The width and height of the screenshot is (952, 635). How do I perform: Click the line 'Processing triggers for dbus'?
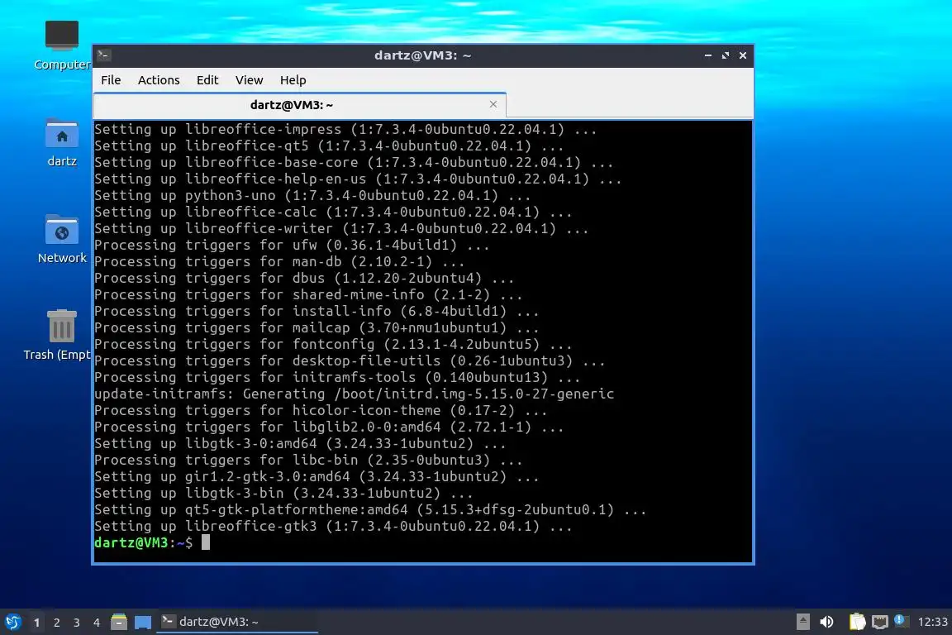[303, 278]
